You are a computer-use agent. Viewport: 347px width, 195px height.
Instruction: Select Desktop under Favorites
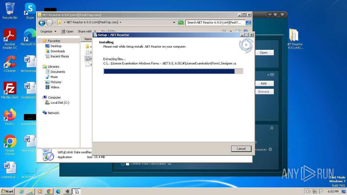click(56, 46)
